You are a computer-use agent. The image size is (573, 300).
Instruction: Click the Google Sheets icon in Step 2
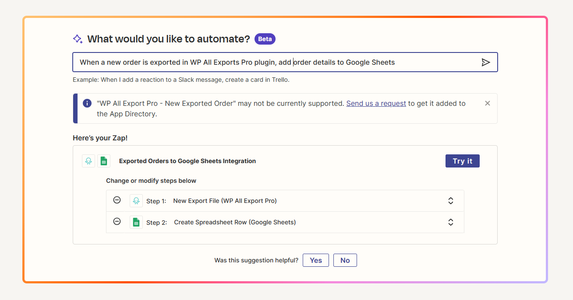(136, 222)
